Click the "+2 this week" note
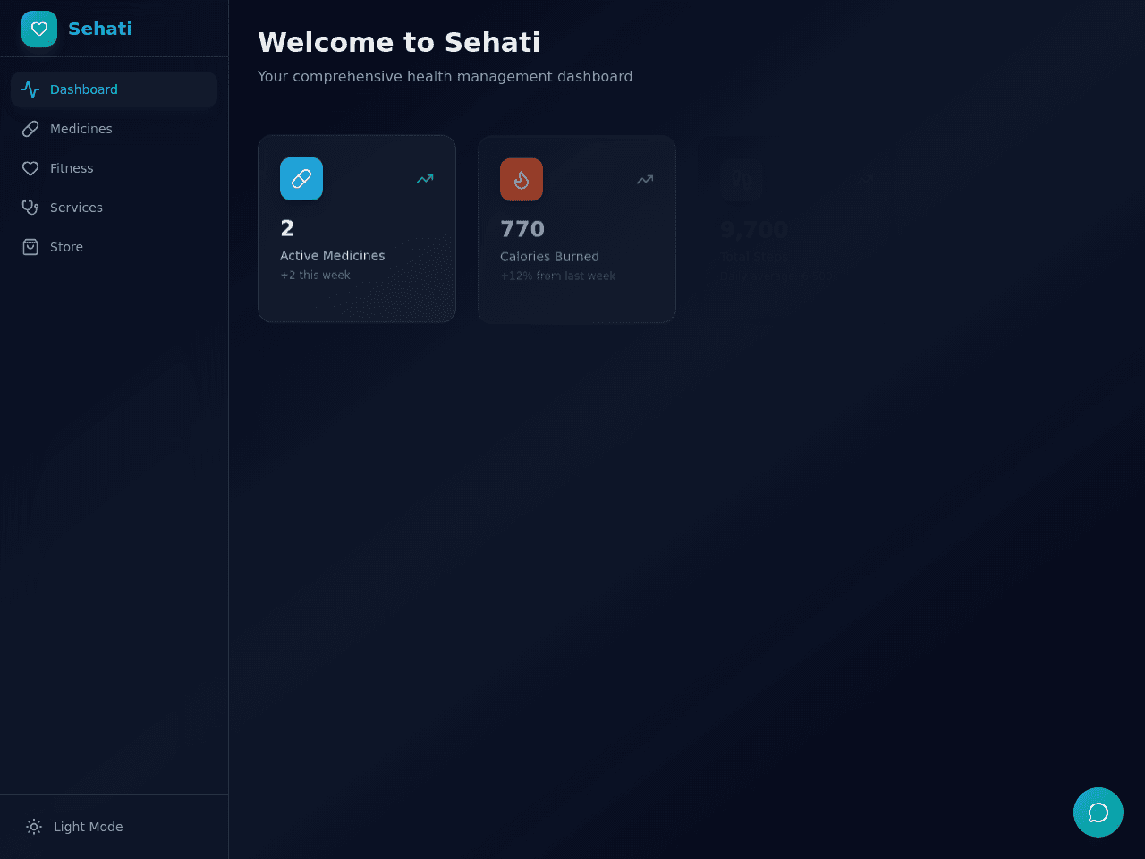This screenshot has width=1145, height=859. tap(315, 276)
